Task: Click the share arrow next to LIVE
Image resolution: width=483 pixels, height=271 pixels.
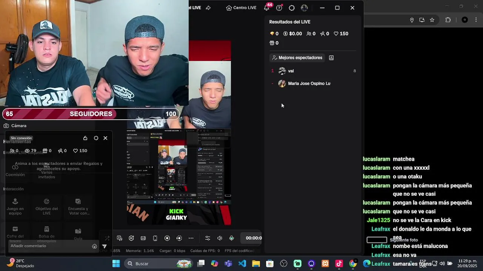Action: pos(208,8)
